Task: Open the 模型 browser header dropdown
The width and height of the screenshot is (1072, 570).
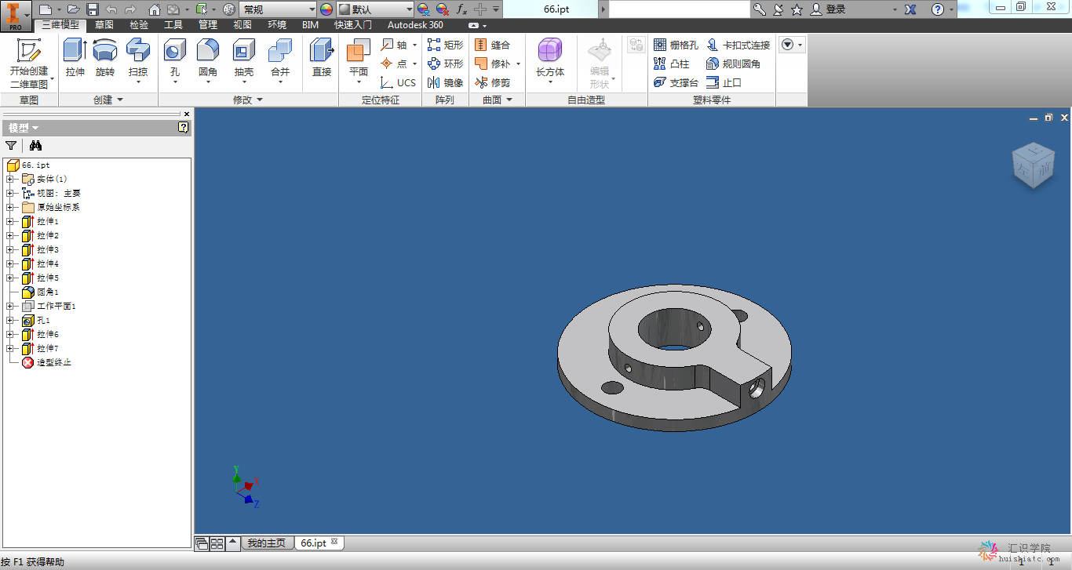Action: (x=24, y=128)
